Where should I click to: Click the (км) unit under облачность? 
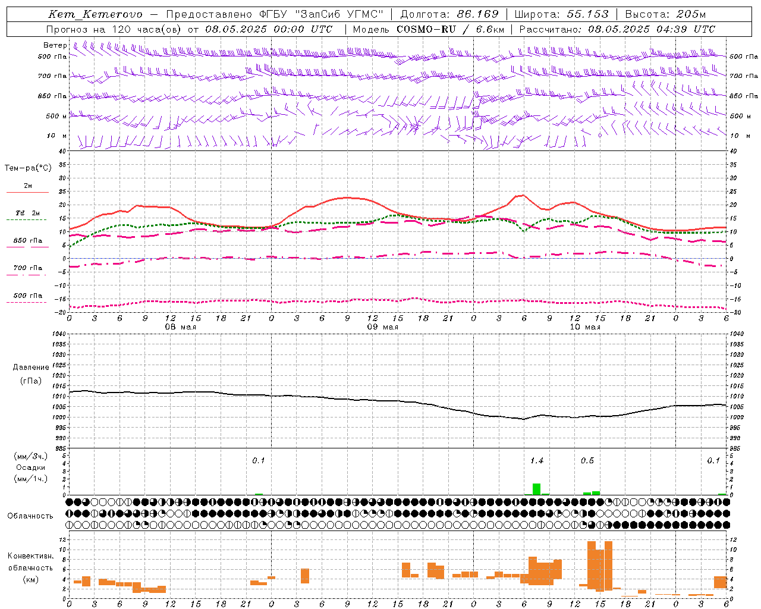31,579
